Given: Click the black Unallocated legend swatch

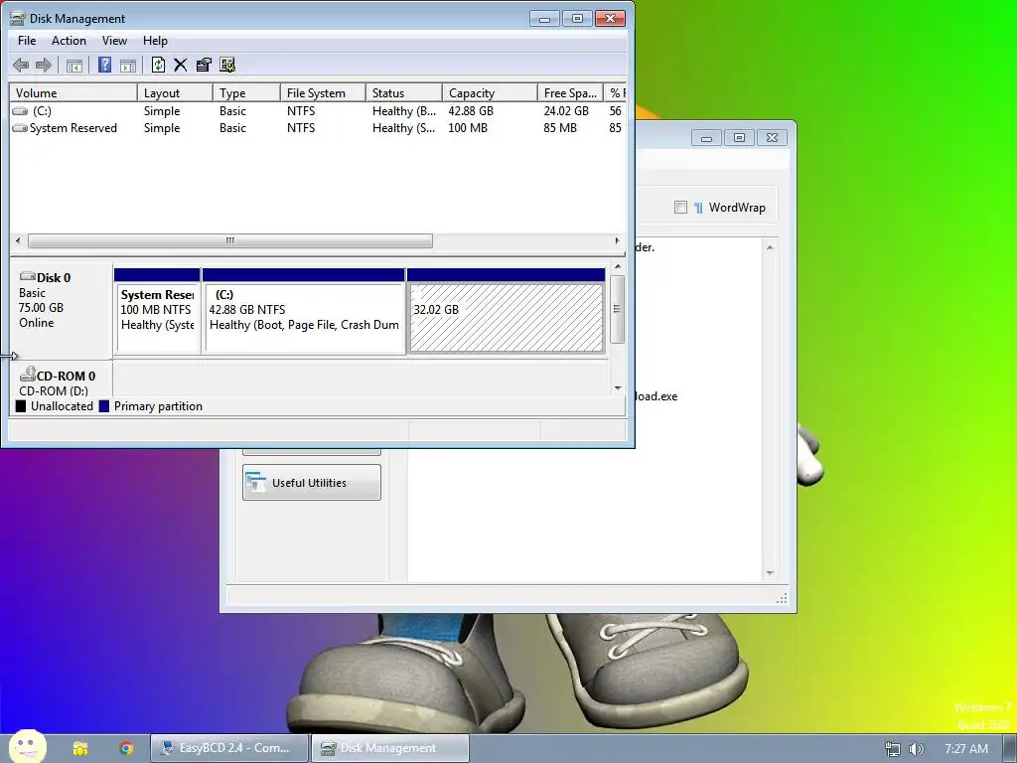Looking at the screenshot, I should pyautogui.click(x=21, y=406).
